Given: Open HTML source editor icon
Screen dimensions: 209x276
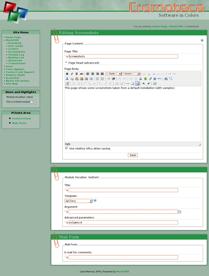Looking at the screenshot, I should click(x=159, y=79).
